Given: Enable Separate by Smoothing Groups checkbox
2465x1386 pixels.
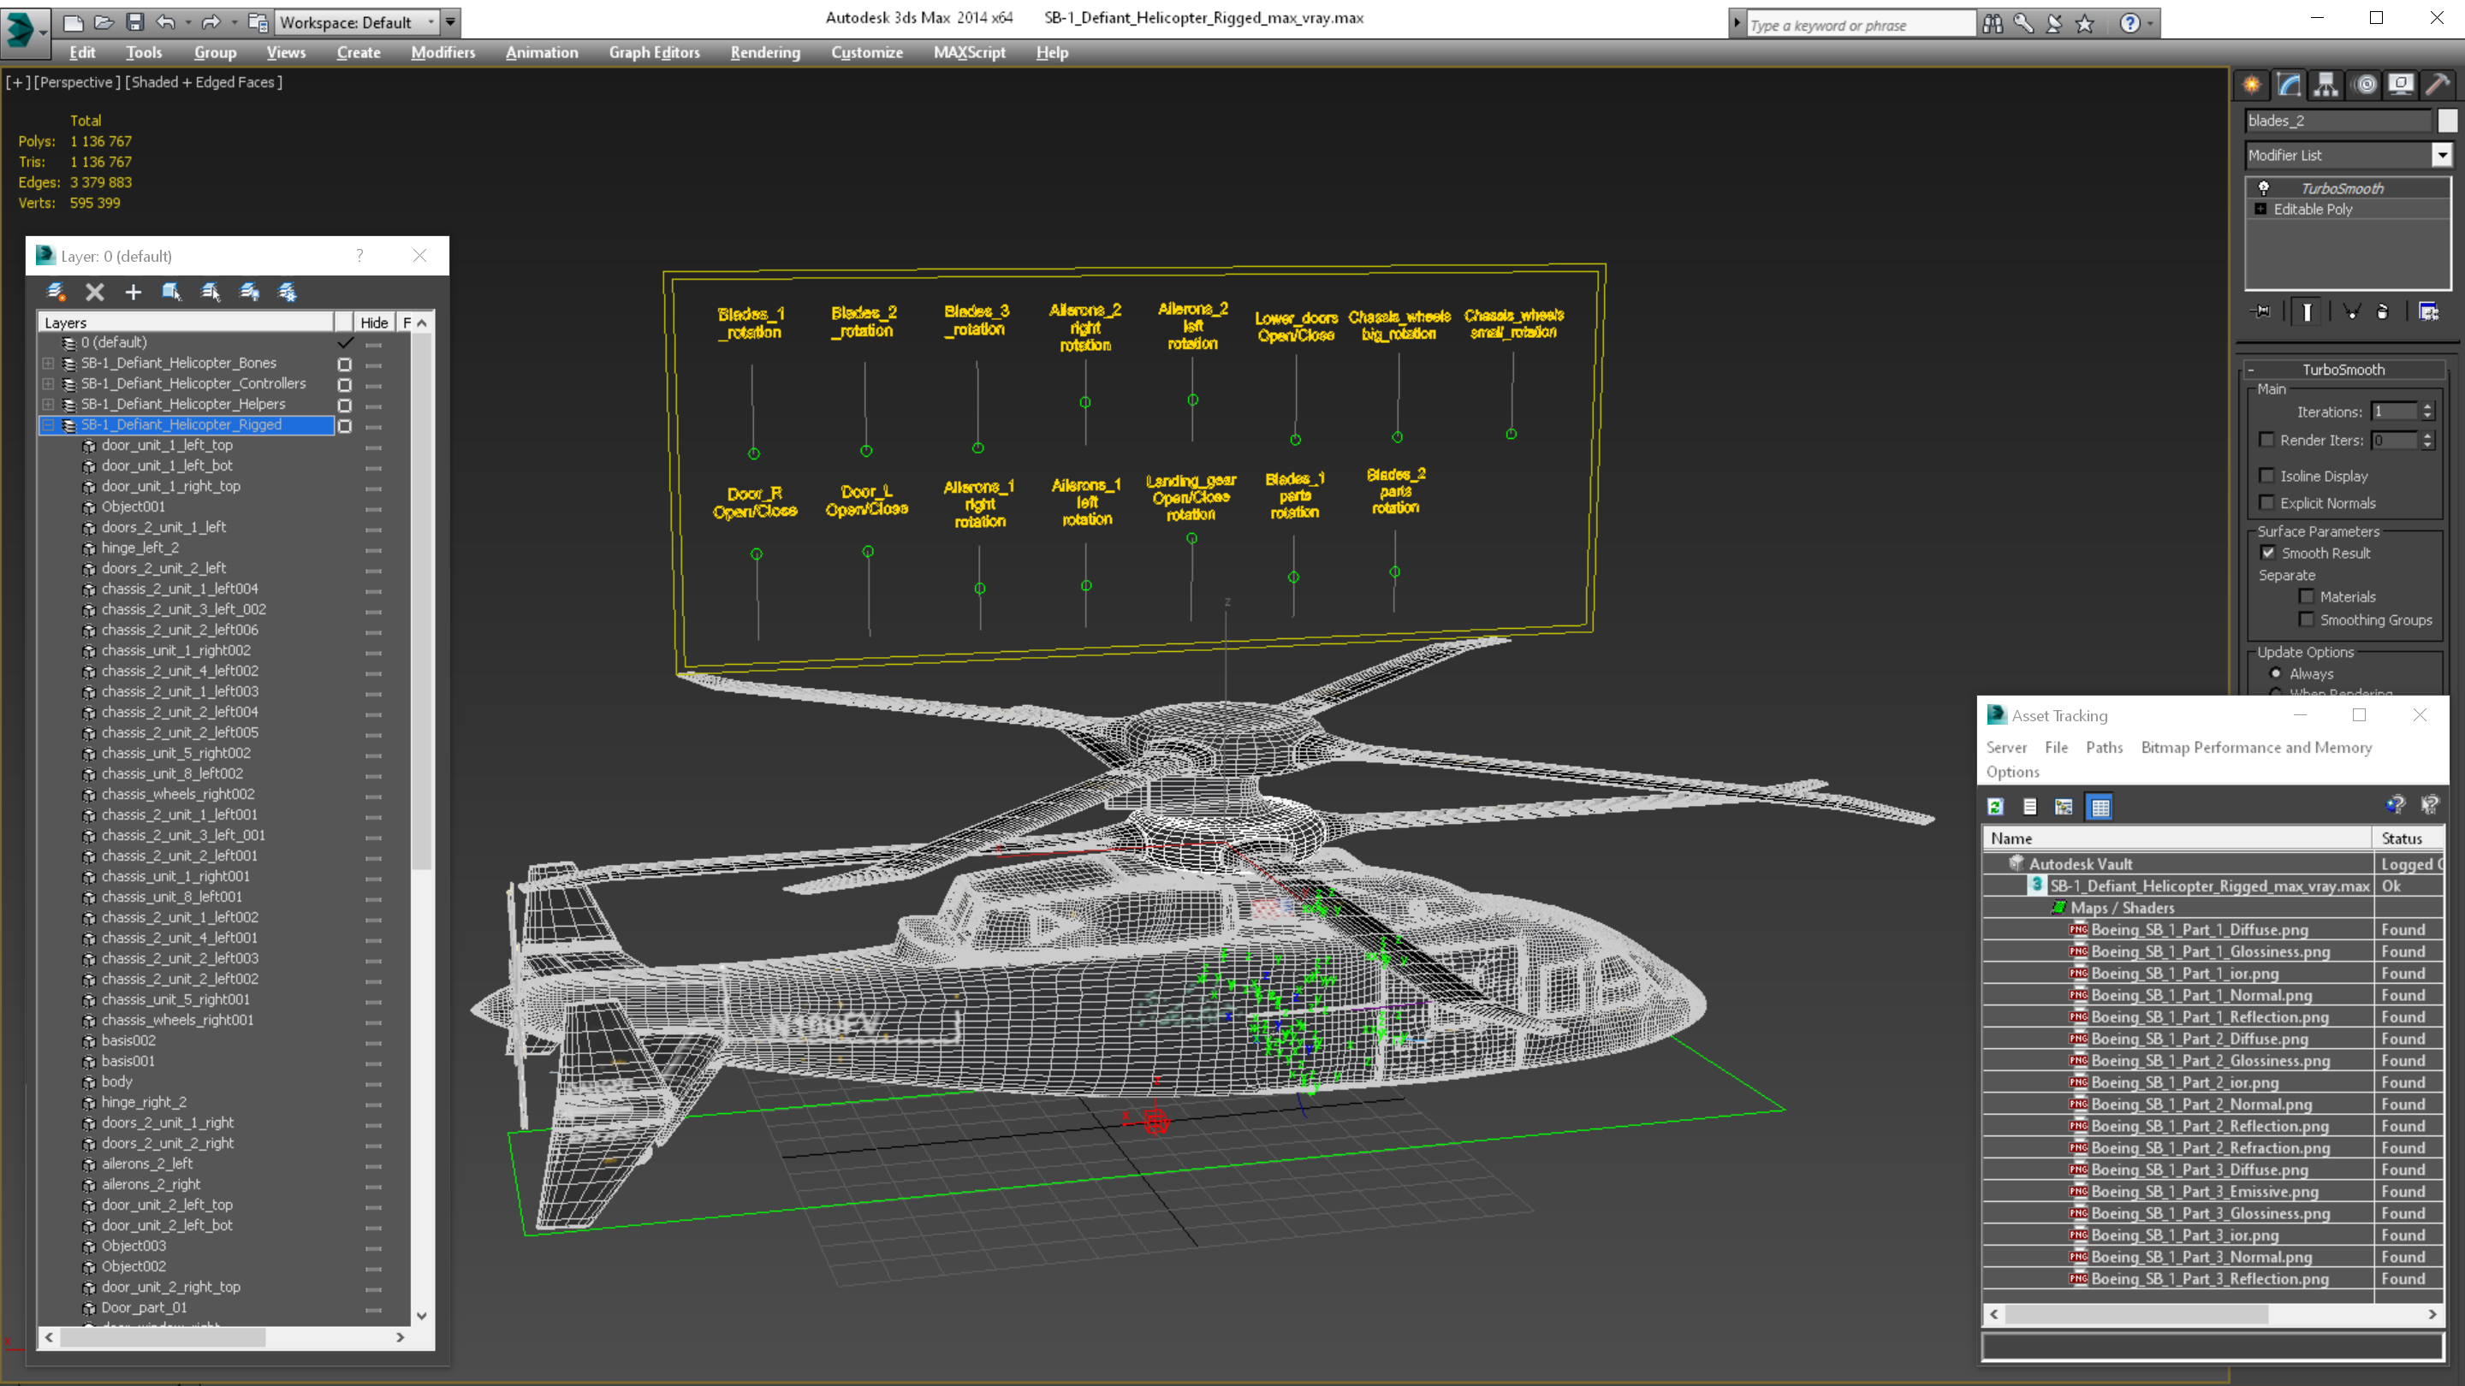Looking at the screenshot, I should [2306, 619].
